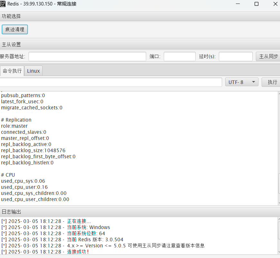Switch to the 命令执行 tab
Viewport: 280px width, 258px height.
[12, 71]
